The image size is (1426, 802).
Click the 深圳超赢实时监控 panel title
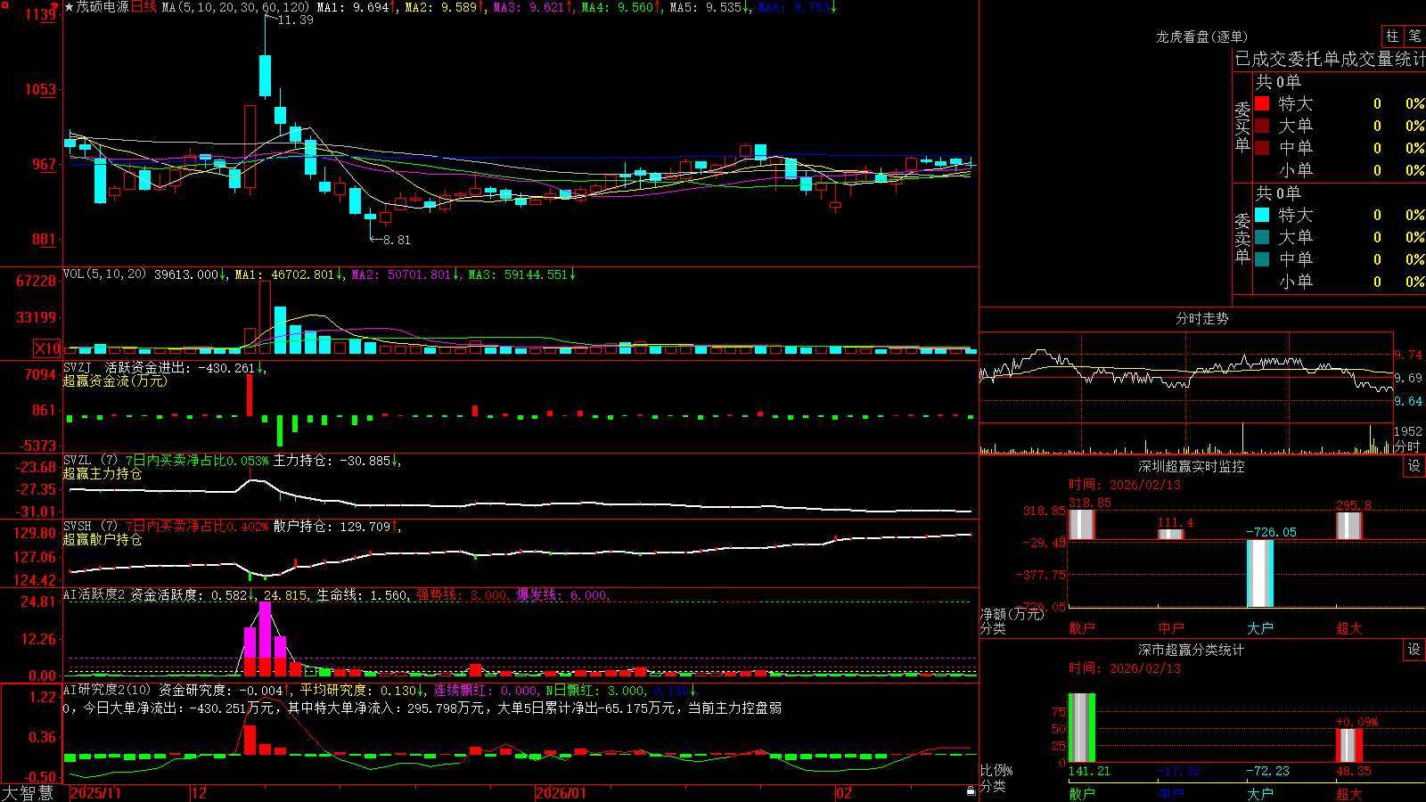click(x=1191, y=466)
